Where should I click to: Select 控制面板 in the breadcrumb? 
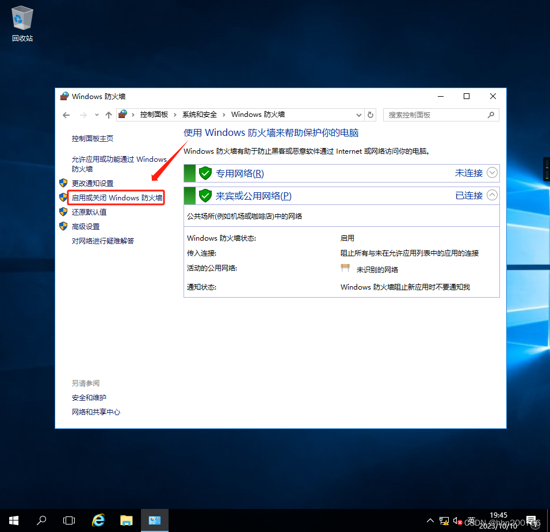154,115
